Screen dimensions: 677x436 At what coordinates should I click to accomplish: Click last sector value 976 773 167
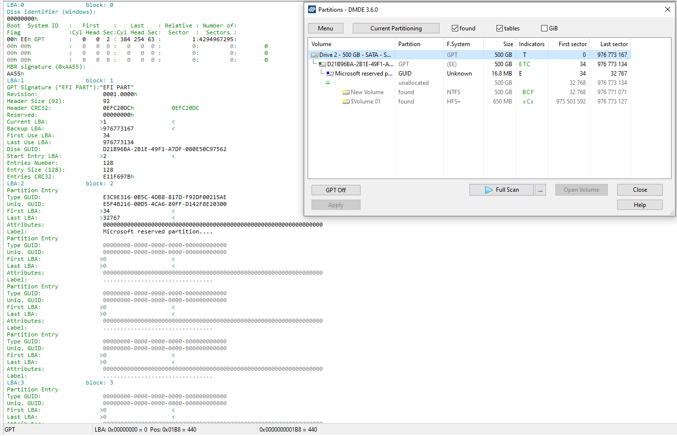click(x=612, y=55)
